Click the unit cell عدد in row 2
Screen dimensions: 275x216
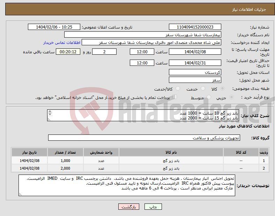[101, 168]
